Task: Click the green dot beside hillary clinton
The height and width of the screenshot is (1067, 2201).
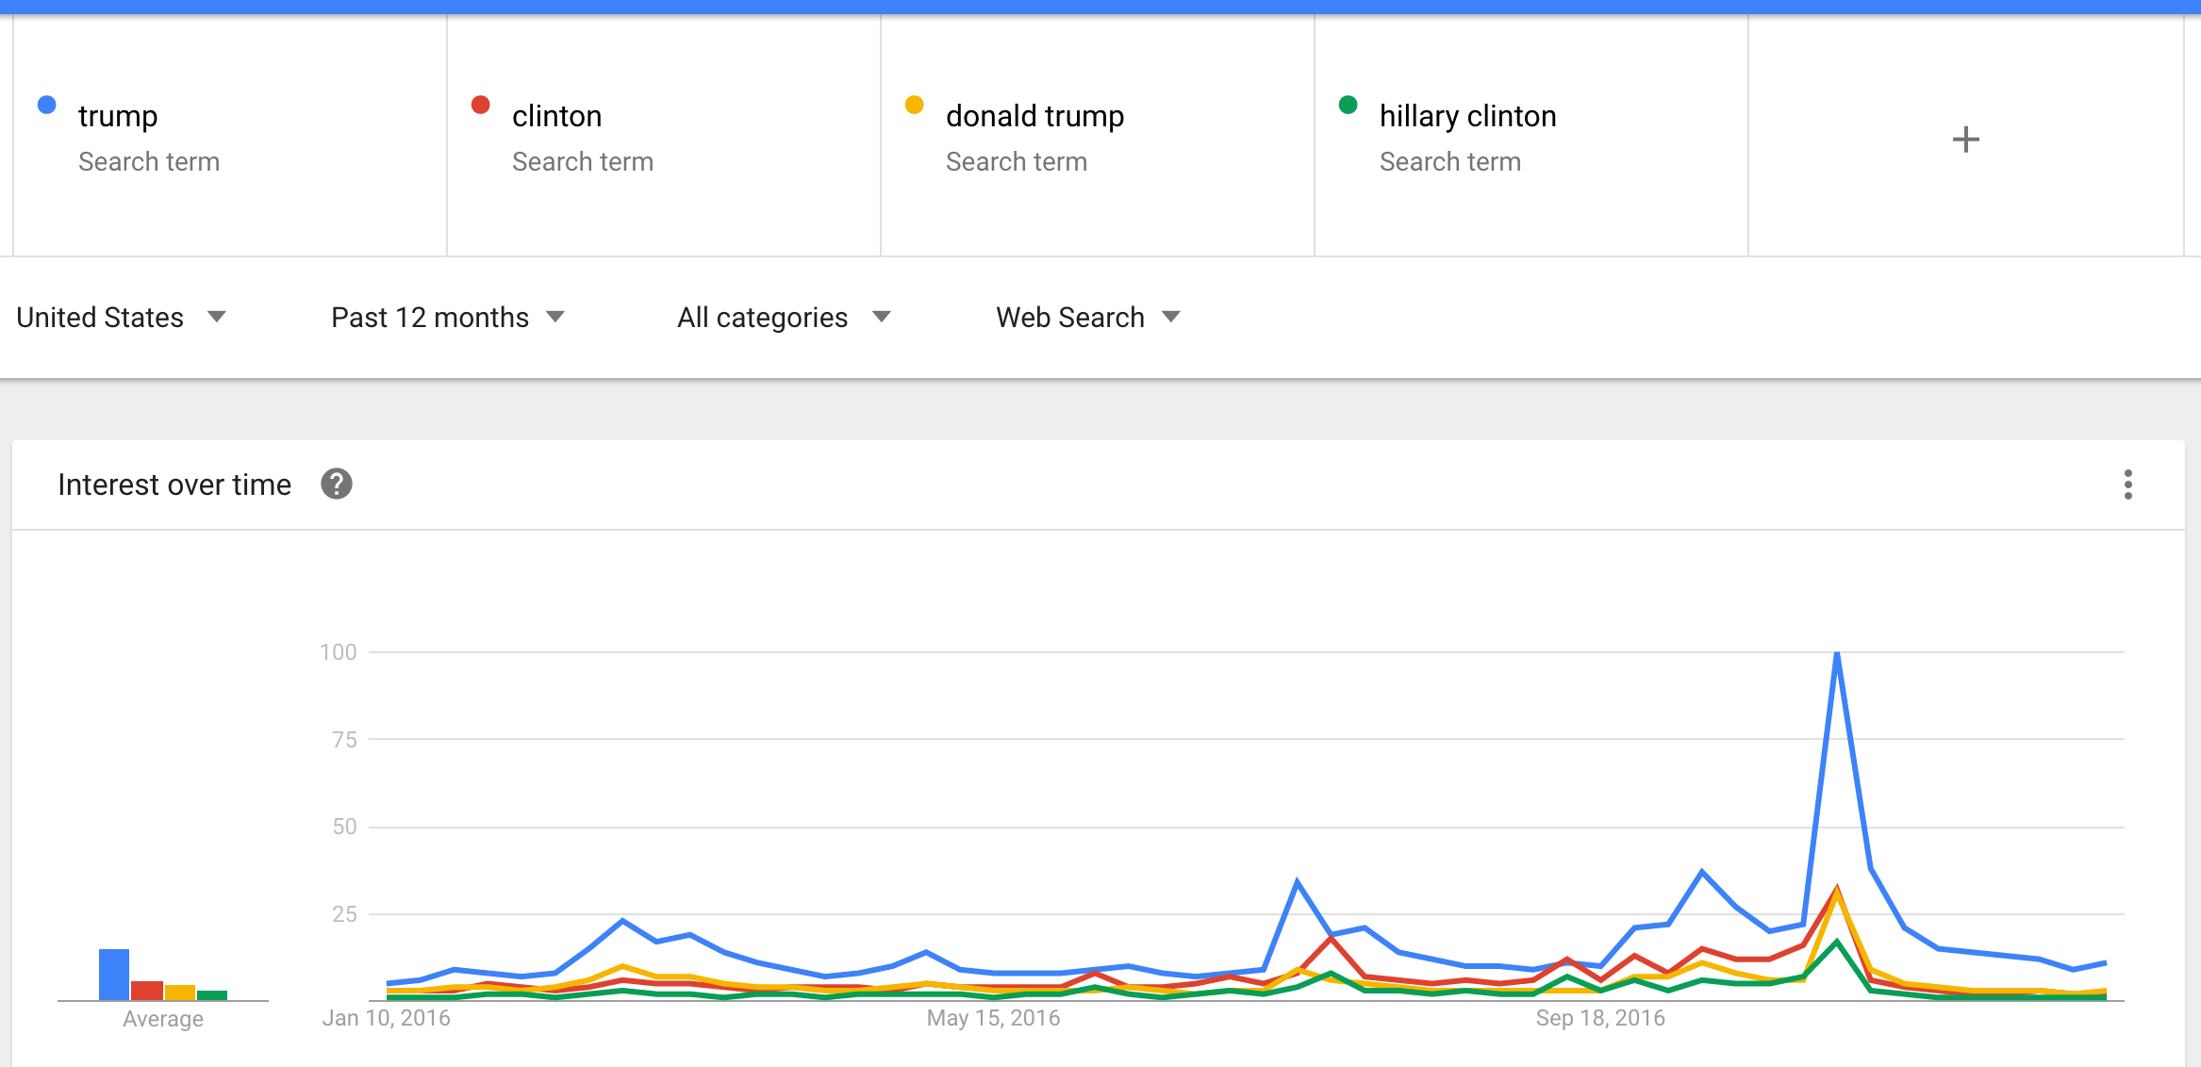Action: (x=1348, y=105)
